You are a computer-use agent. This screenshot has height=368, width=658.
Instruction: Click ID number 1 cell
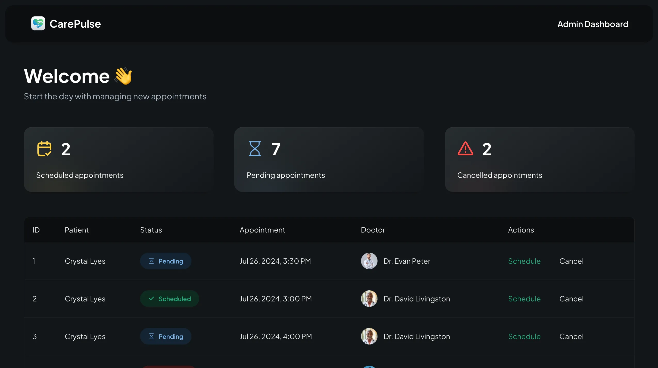pyautogui.click(x=34, y=261)
